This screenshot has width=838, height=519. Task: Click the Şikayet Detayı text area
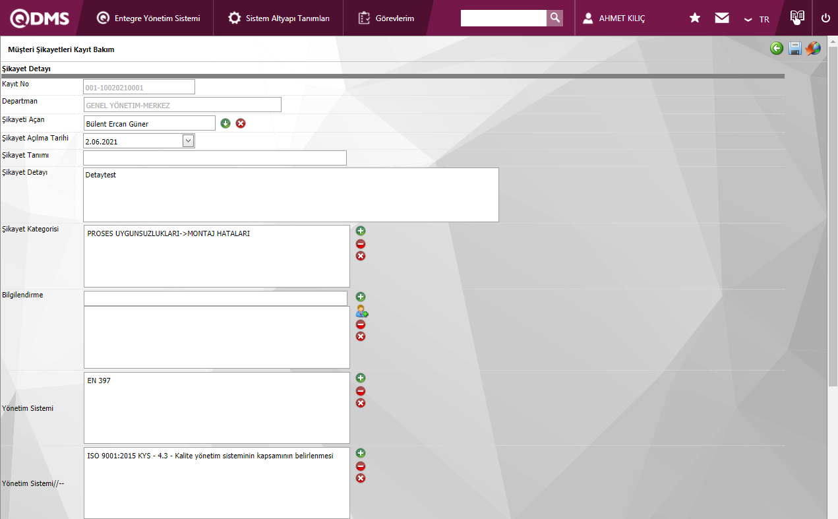(291, 195)
